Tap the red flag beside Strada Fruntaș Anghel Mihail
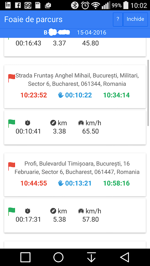The image size is (150, 266). pos(12,78)
